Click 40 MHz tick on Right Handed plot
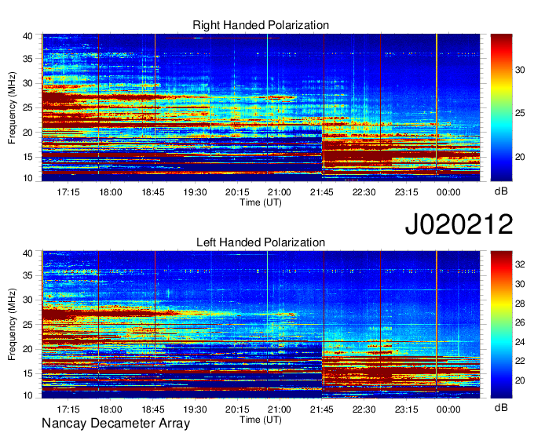The height and width of the screenshot is (433, 534). point(27,36)
